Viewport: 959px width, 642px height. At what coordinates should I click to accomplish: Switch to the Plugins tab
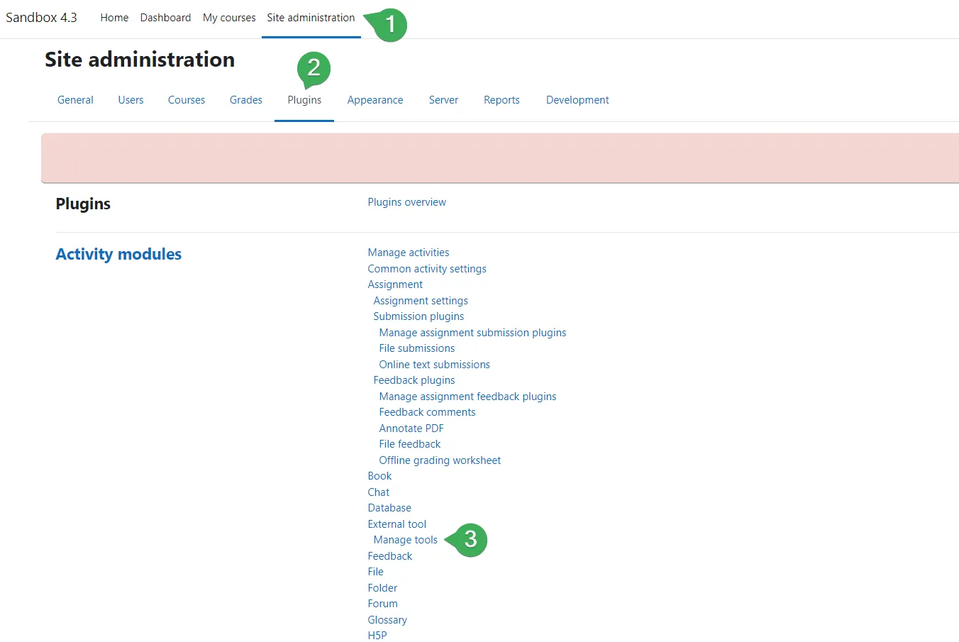(304, 100)
